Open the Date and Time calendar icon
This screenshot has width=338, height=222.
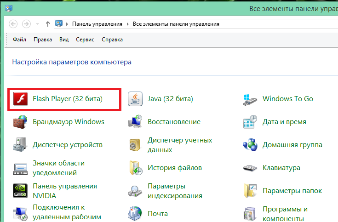(250, 122)
